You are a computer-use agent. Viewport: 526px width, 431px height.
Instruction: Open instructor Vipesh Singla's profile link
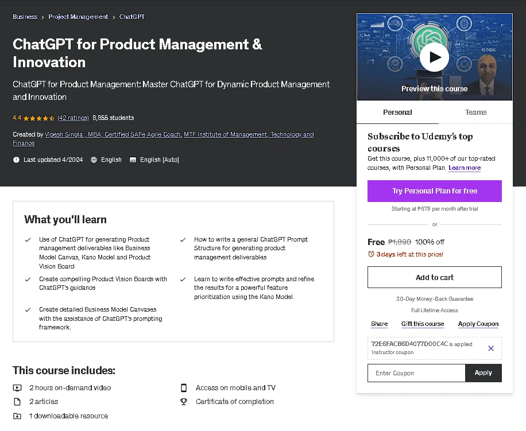tap(113, 134)
